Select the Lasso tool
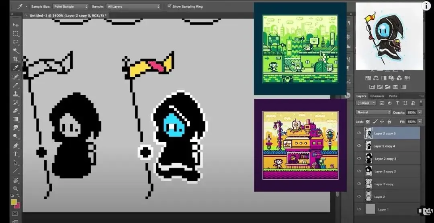Image resolution: width=434 pixels, height=223 pixels. click(16, 42)
